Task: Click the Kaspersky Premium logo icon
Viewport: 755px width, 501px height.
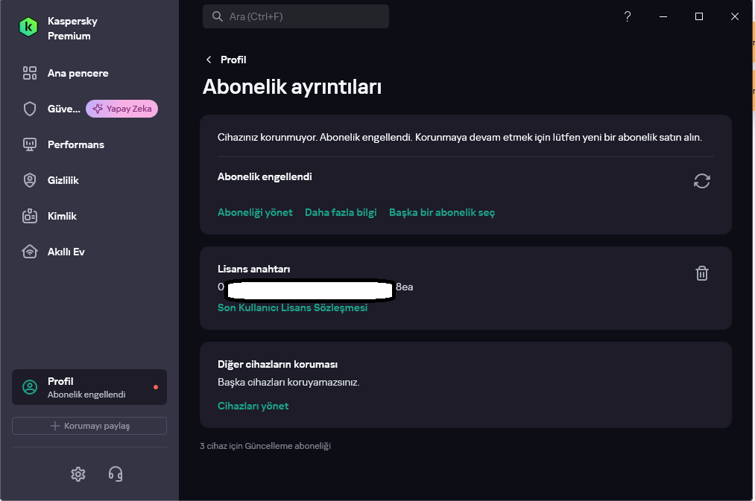Action: click(28, 28)
